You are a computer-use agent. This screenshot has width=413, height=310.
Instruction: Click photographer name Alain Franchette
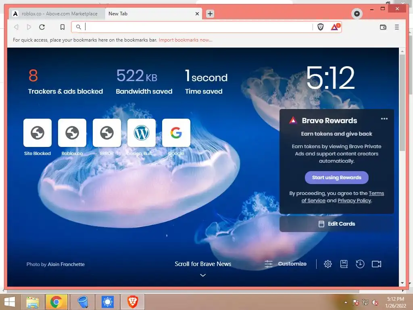tap(66, 264)
